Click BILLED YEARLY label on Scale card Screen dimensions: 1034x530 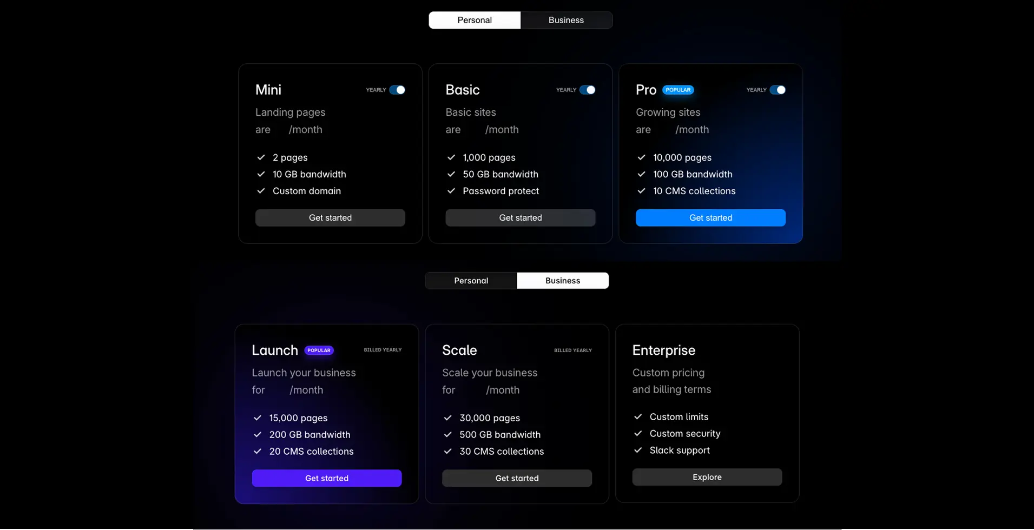coord(573,350)
